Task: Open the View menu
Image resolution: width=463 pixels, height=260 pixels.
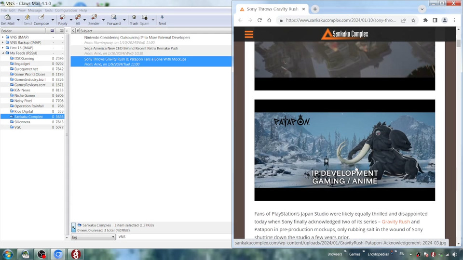Action: (x=22, y=10)
